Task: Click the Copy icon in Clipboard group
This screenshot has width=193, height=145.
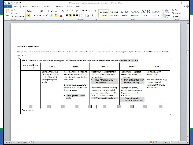Action: point(12,13)
